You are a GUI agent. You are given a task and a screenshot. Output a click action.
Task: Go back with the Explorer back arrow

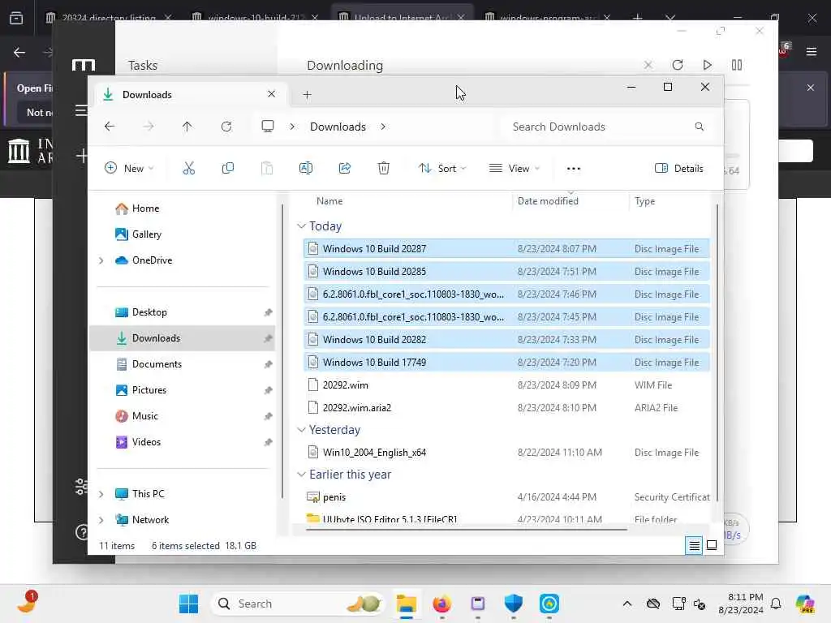[110, 127]
